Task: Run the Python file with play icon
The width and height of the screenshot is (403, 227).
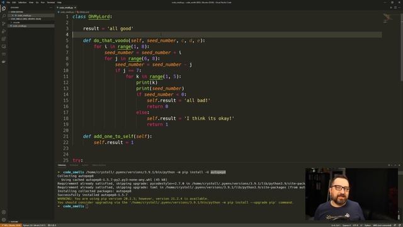Action: coord(391,8)
